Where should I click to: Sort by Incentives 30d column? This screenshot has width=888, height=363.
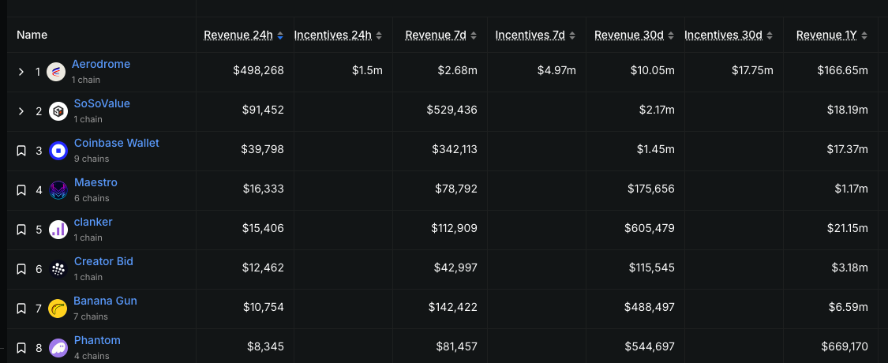tap(729, 35)
